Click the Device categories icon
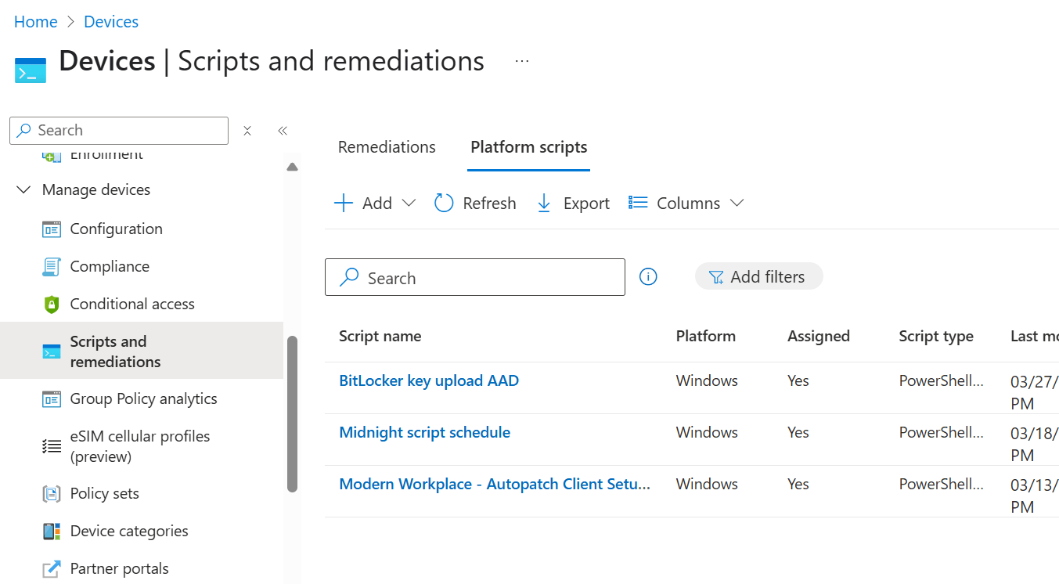The image size is (1059, 584). click(x=52, y=532)
